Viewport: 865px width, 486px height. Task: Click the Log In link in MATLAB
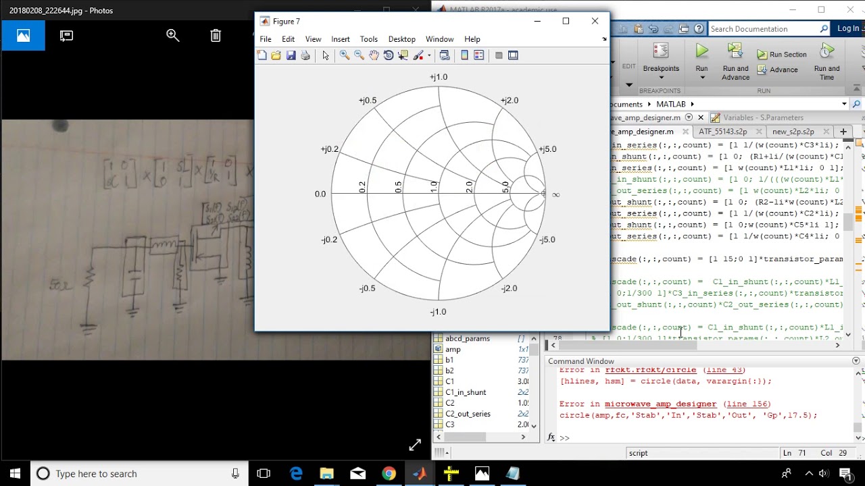coord(849,28)
